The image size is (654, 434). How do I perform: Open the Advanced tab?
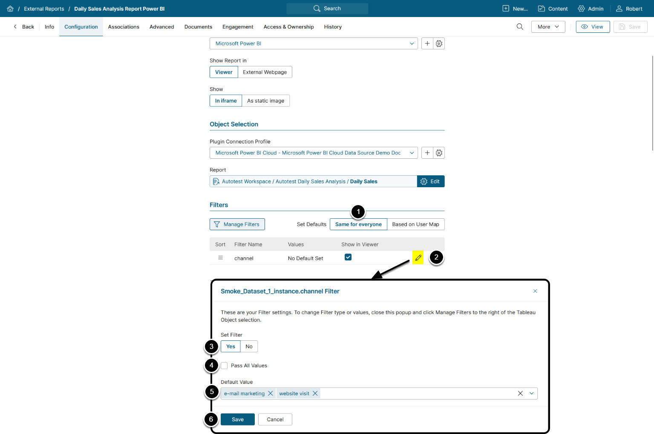tap(162, 27)
